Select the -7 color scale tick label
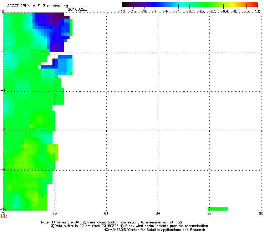The height and width of the screenshot is (232, 264). (x=154, y=11)
